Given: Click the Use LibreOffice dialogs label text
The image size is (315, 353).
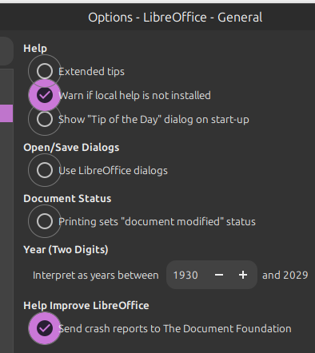Looking at the screenshot, I should [x=113, y=170].
